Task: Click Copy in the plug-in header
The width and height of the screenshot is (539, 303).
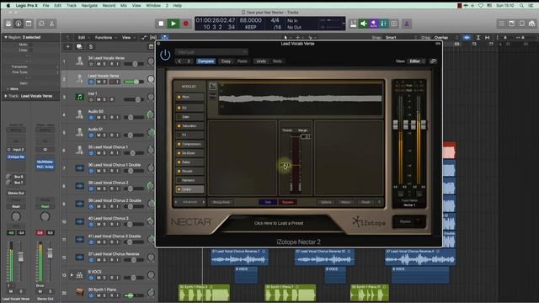Action: coord(226,61)
